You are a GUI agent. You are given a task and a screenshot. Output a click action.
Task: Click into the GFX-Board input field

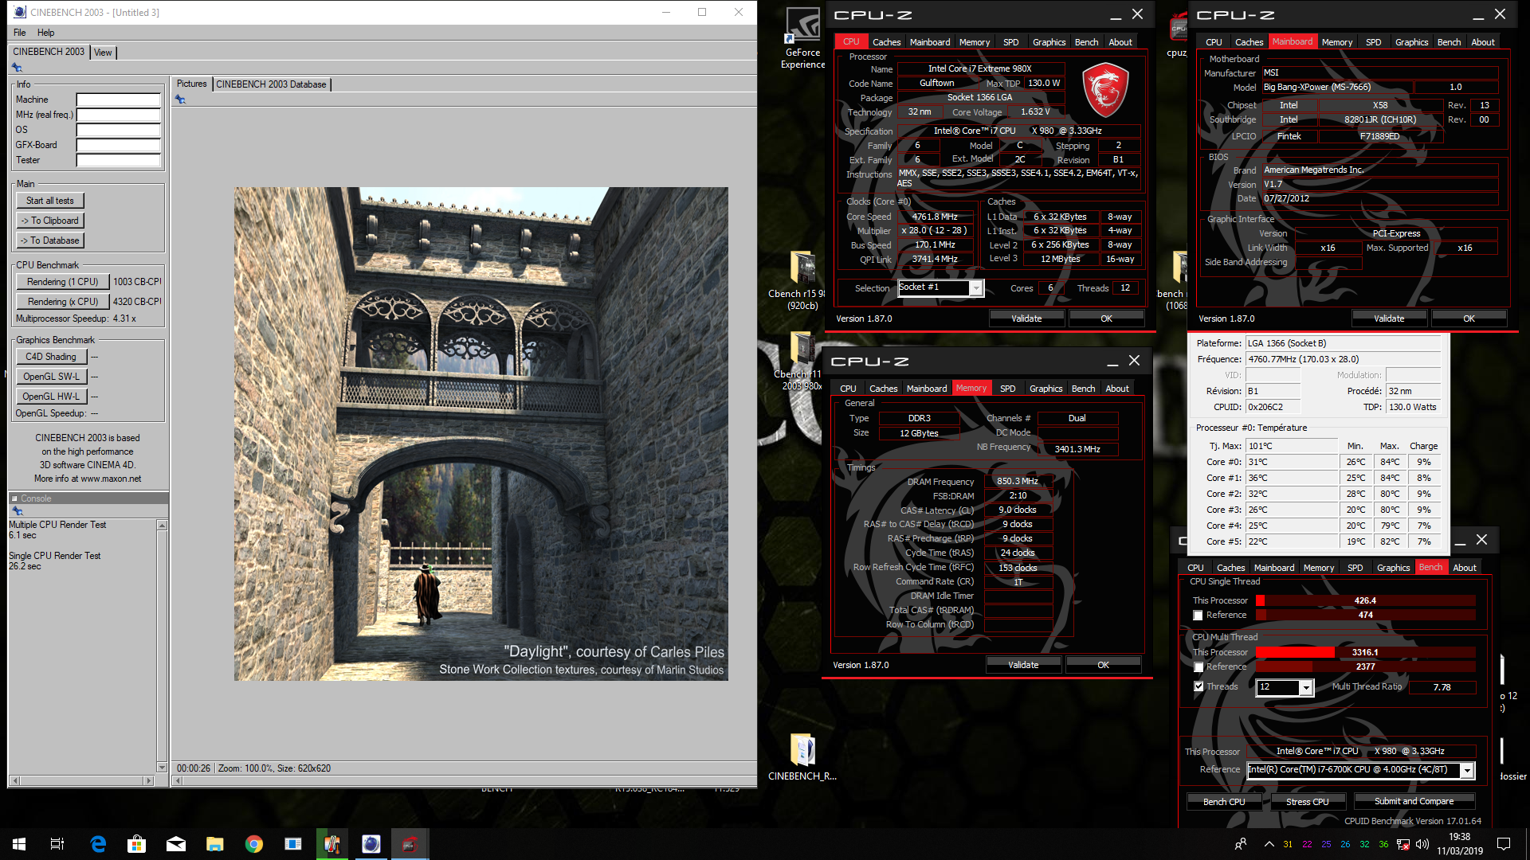119,145
